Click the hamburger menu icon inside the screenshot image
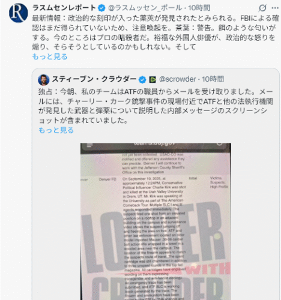The width and height of the screenshot is (281, 300). point(89,145)
